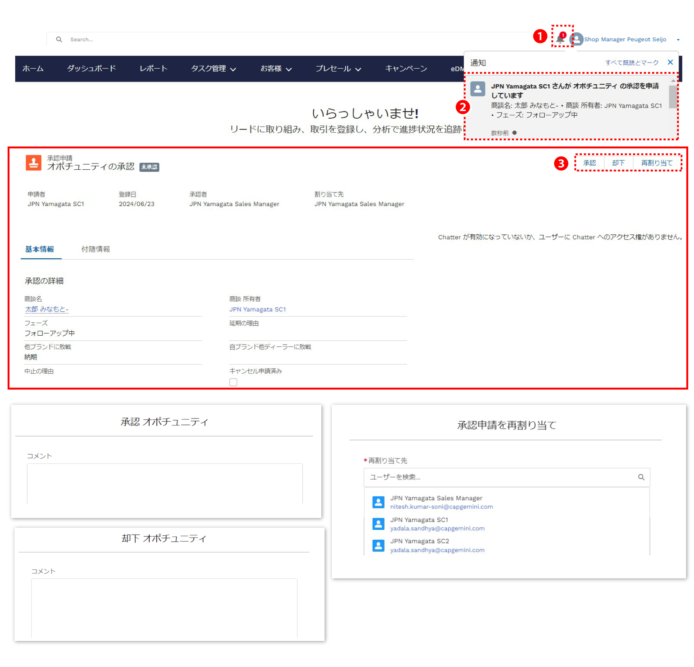Click the notification sender avatar icon
This screenshot has width=694, height=667.
[477, 88]
